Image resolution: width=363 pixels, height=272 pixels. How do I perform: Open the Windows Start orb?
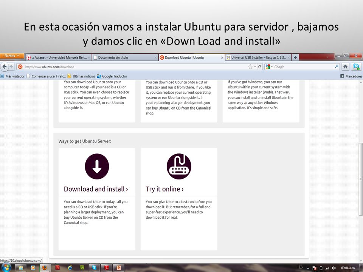pos(6,268)
